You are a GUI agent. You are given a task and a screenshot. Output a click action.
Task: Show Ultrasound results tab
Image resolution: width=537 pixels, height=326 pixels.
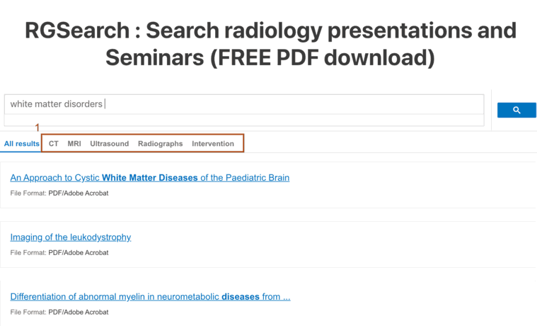click(110, 144)
